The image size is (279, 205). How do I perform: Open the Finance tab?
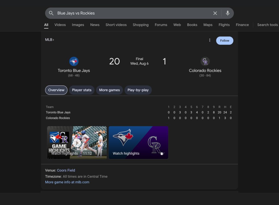[x=242, y=25]
